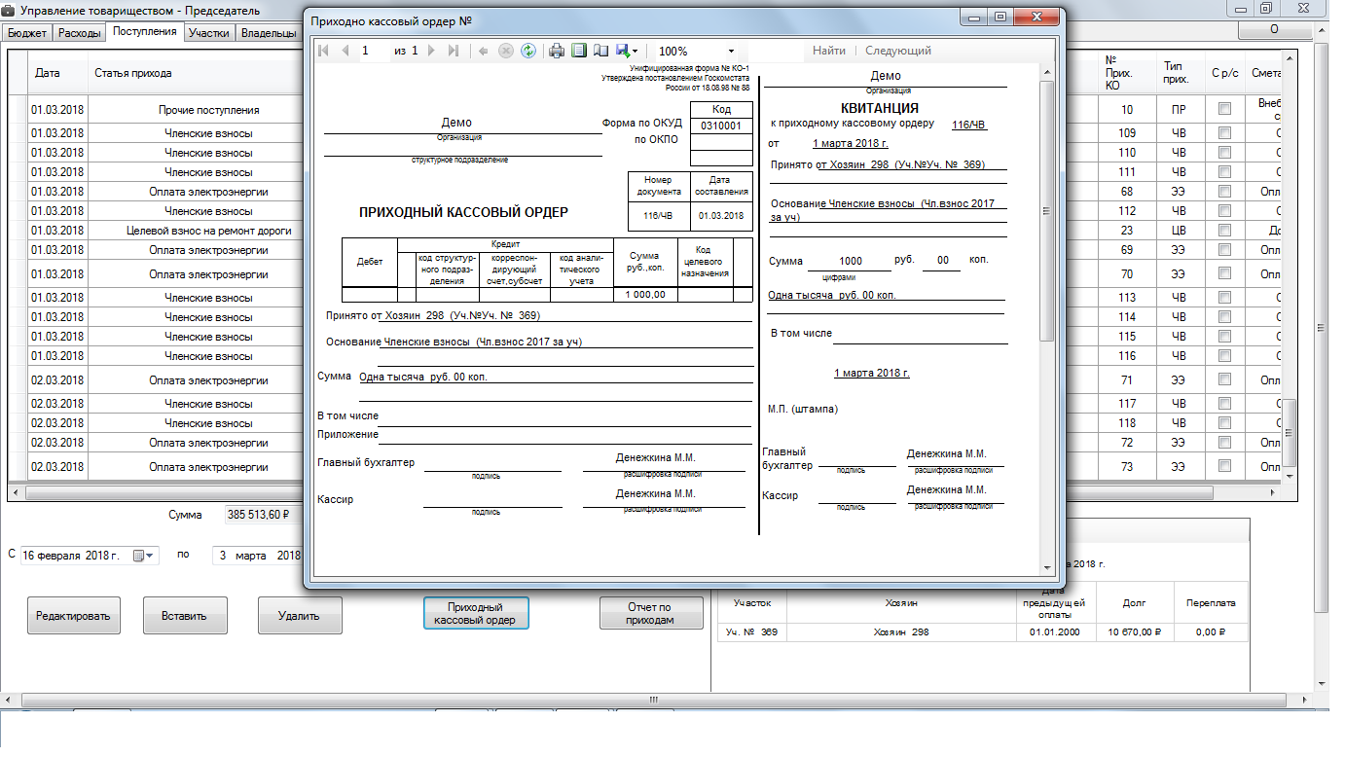Switch to the Бюджет tab

coord(27,33)
